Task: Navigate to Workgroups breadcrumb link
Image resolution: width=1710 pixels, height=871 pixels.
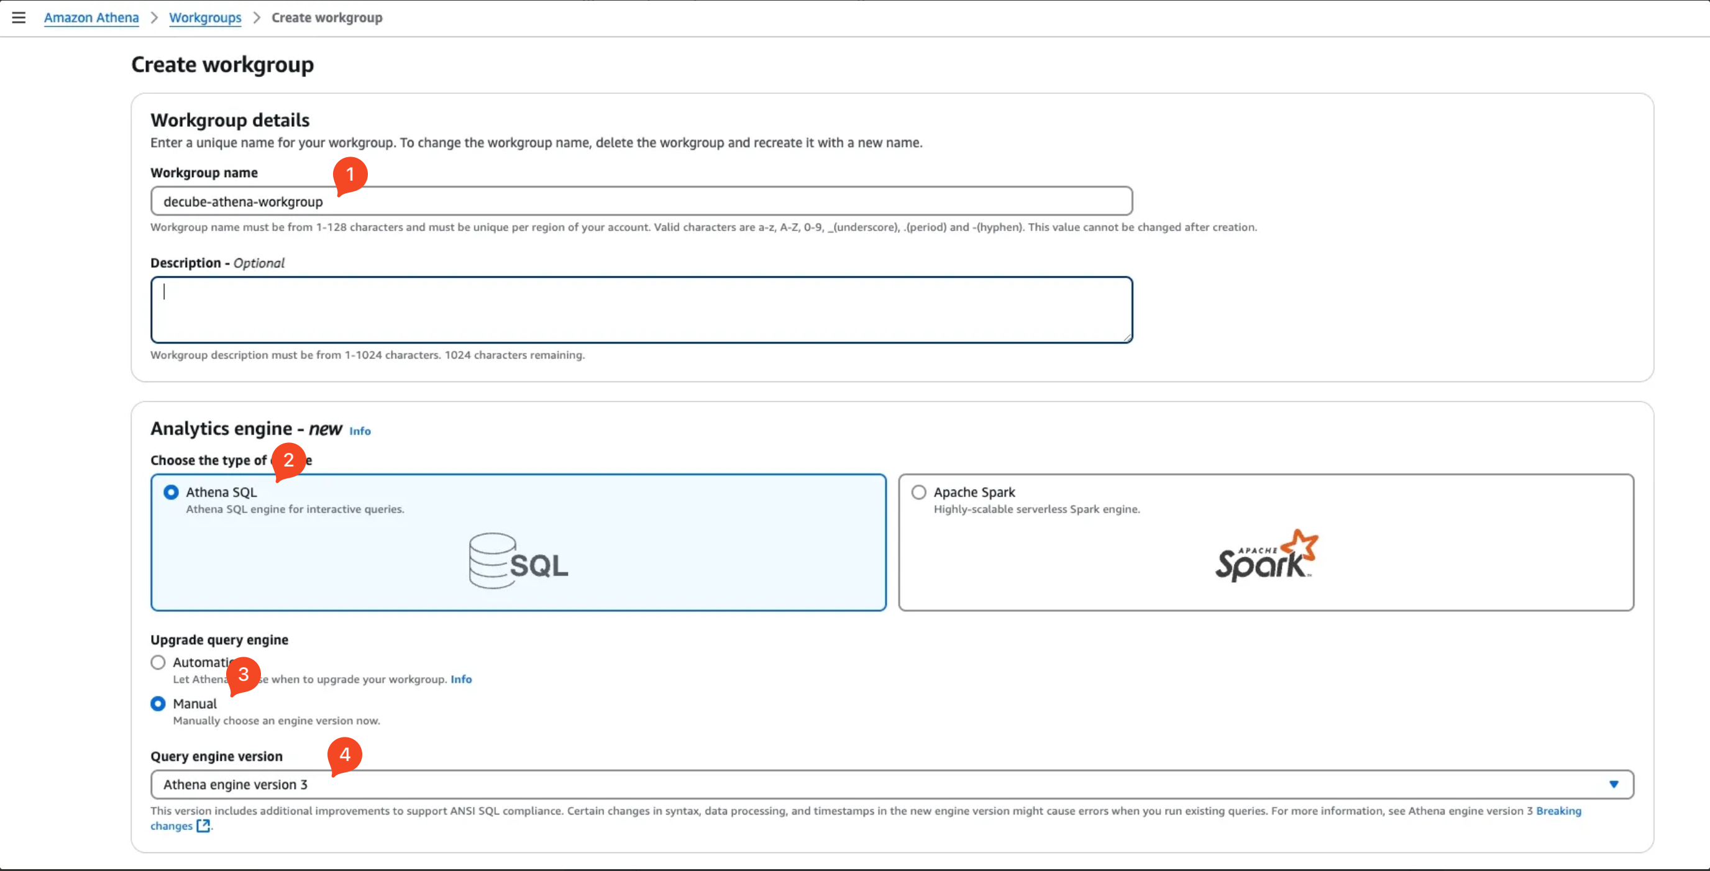Action: click(x=205, y=17)
